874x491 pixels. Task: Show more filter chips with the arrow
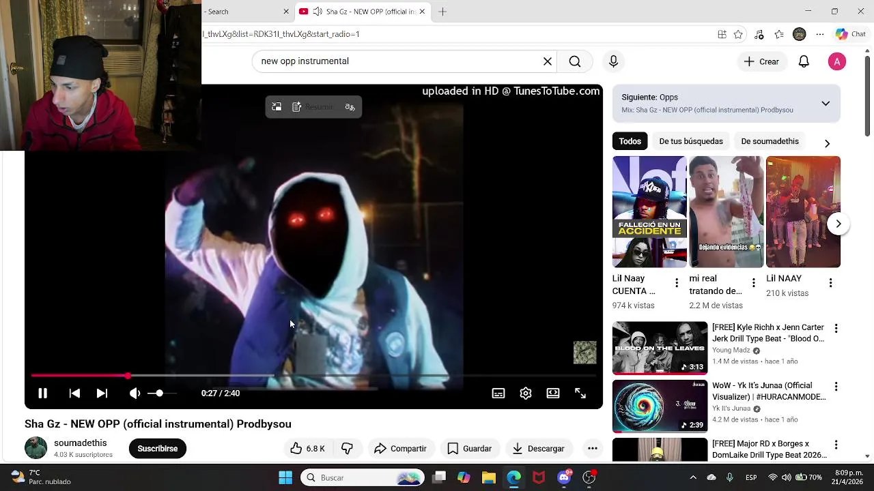827,143
